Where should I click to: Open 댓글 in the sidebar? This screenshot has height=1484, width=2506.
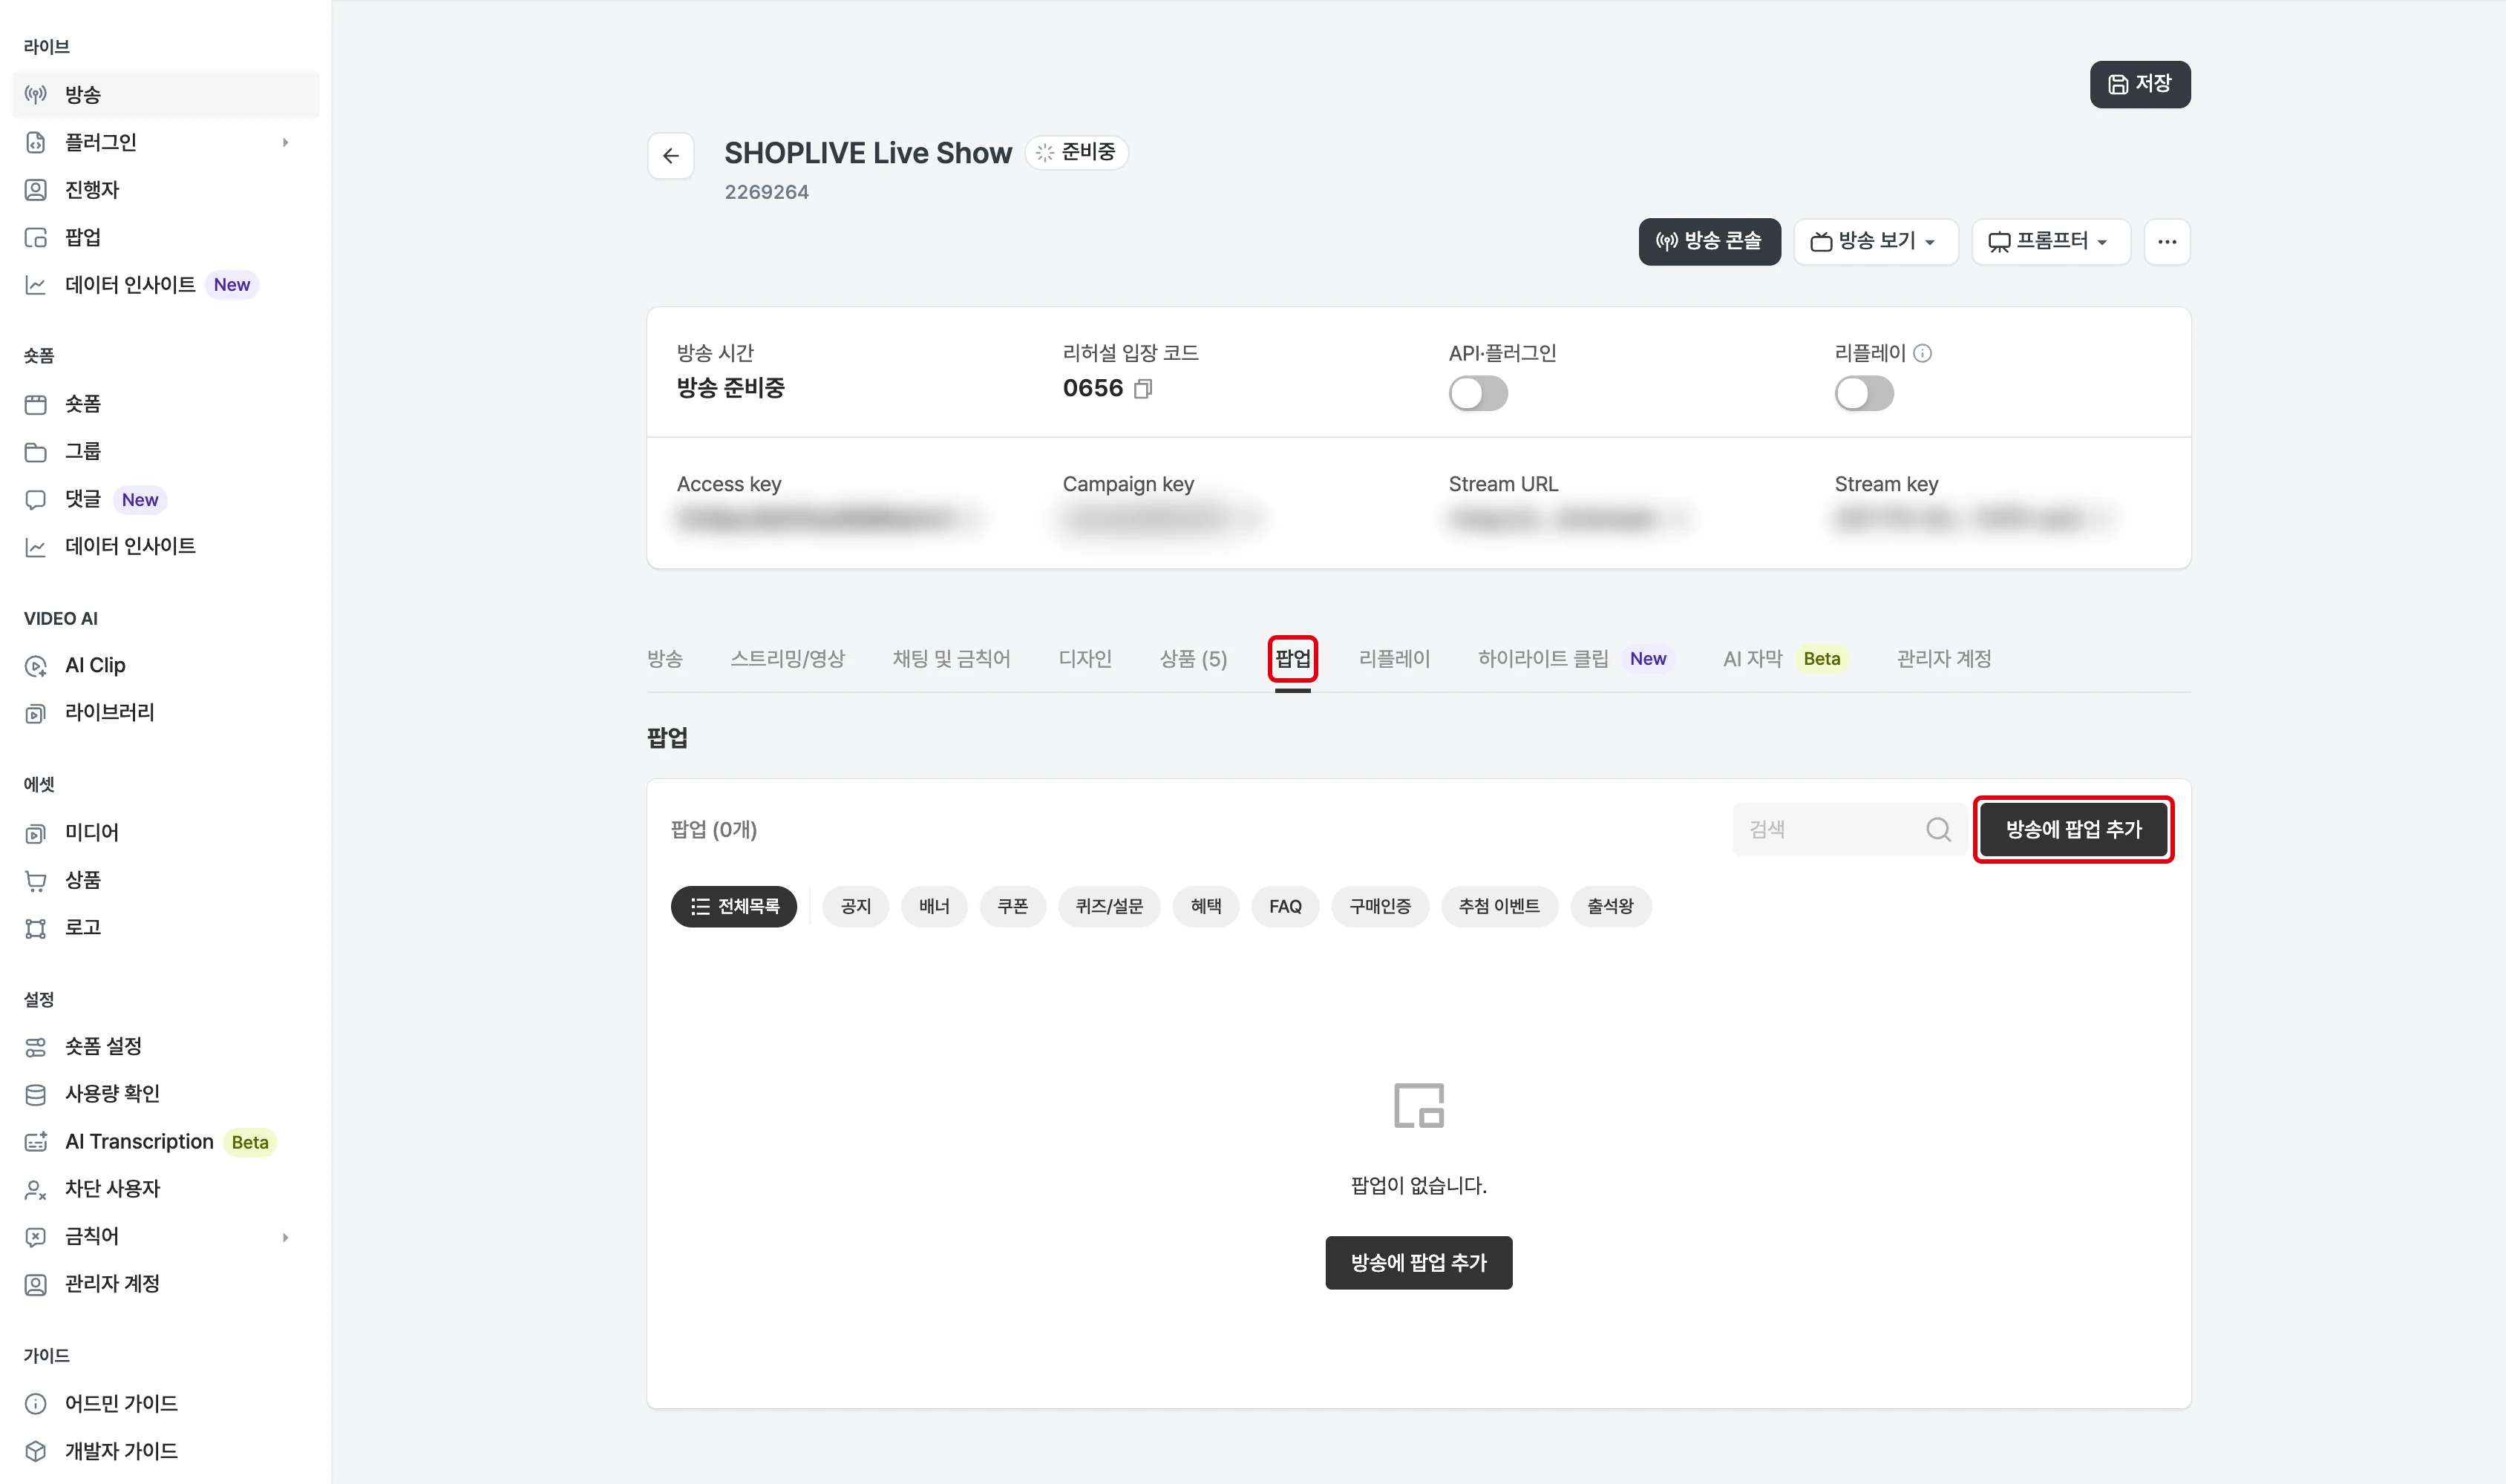(165, 499)
